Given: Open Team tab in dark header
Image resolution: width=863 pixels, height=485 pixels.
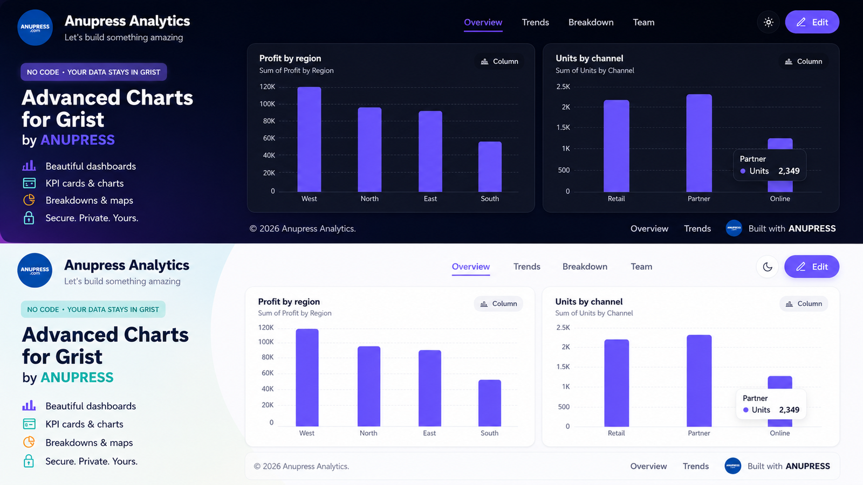Looking at the screenshot, I should [x=643, y=22].
